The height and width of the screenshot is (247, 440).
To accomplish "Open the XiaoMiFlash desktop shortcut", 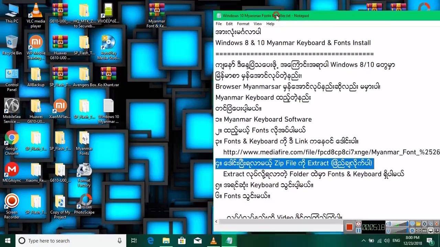I will (60, 109).
